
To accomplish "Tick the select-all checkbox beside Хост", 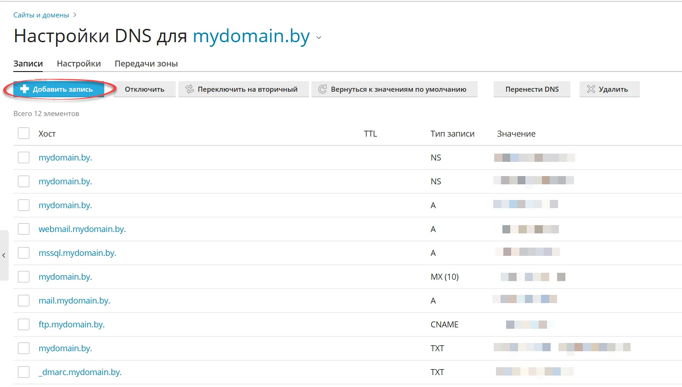I will (x=23, y=133).
